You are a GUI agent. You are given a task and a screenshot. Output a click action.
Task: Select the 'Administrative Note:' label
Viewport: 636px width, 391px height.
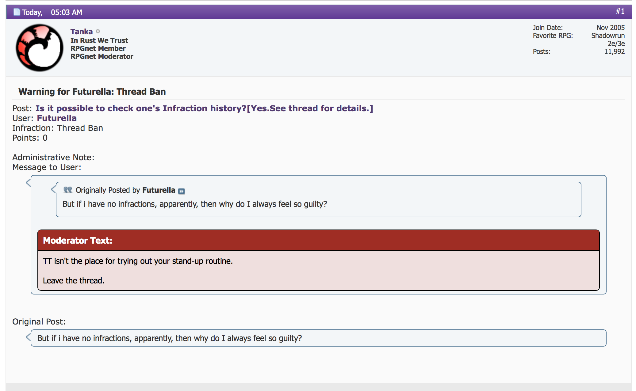click(x=53, y=158)
